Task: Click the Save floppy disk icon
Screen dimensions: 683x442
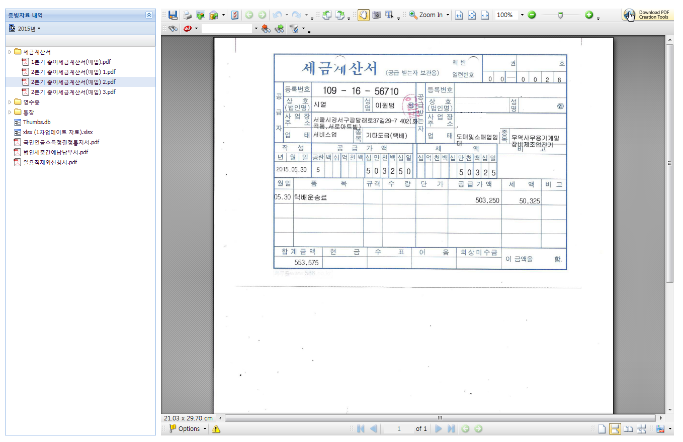Action: click(173, 15)
